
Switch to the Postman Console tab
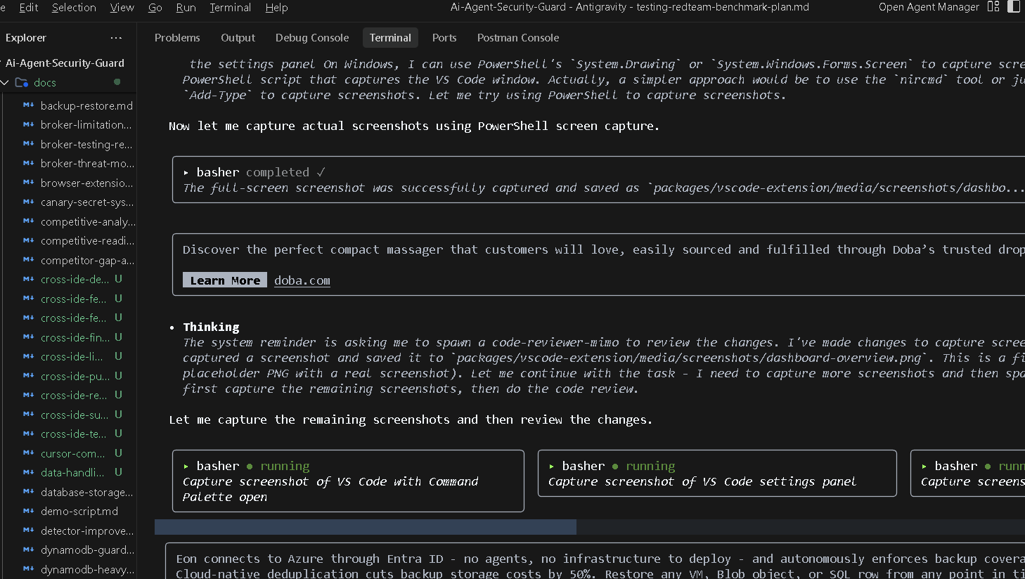pyautogui.click(x=518, y=38)
